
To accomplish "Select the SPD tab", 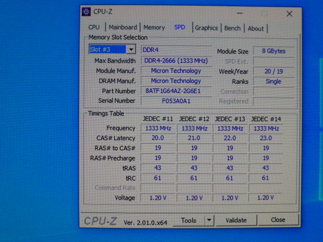I will (180, 27).
